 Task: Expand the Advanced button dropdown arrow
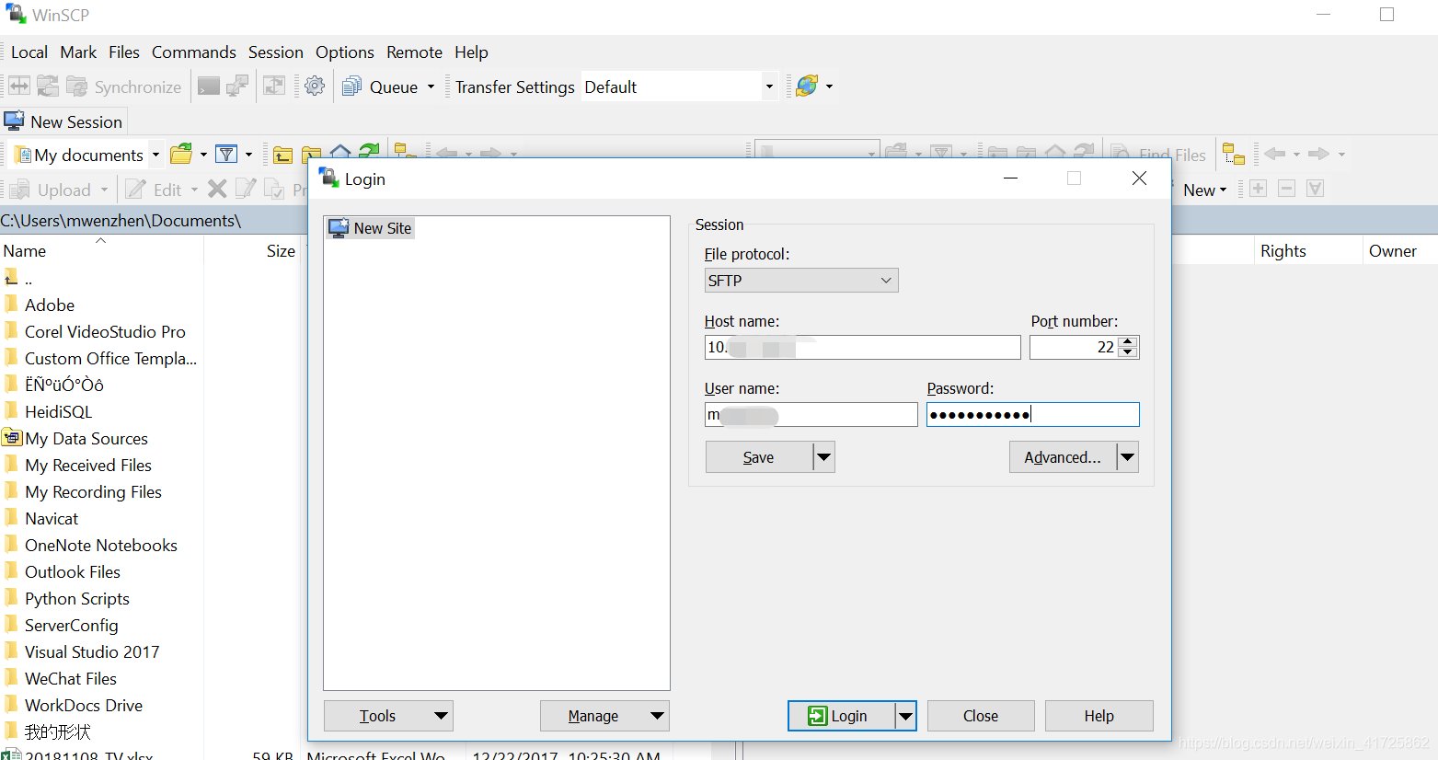pos(1128,457)
